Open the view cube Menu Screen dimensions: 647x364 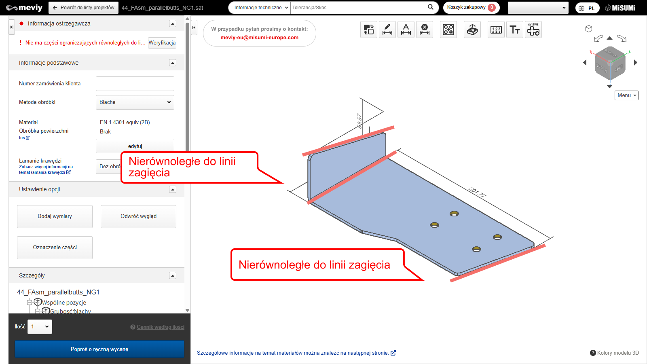point(626,95)
